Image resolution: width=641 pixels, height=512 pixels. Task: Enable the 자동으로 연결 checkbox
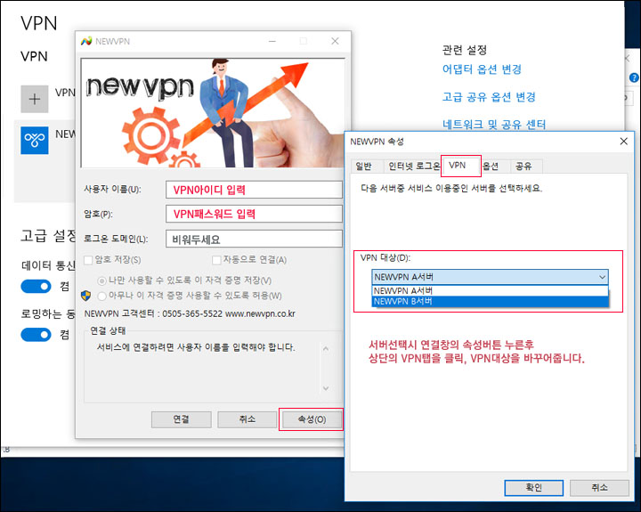click(218, 260)
